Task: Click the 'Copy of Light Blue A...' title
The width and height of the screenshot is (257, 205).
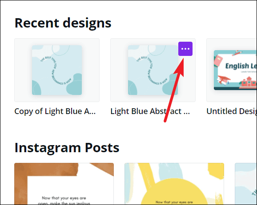Action: 55,111
